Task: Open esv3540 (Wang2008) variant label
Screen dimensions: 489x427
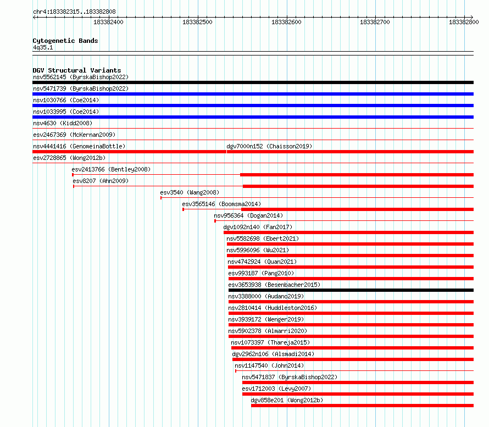Action: pos(190,192)
